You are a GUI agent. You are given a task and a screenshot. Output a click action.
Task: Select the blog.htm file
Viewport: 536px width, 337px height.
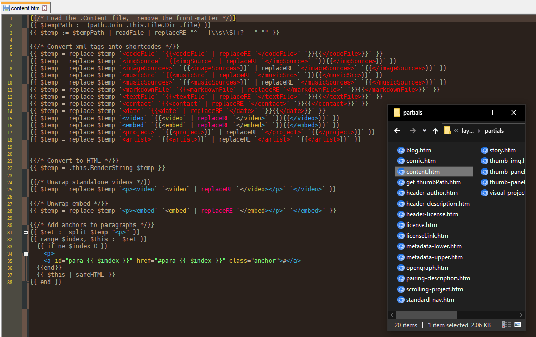[418, 150]
